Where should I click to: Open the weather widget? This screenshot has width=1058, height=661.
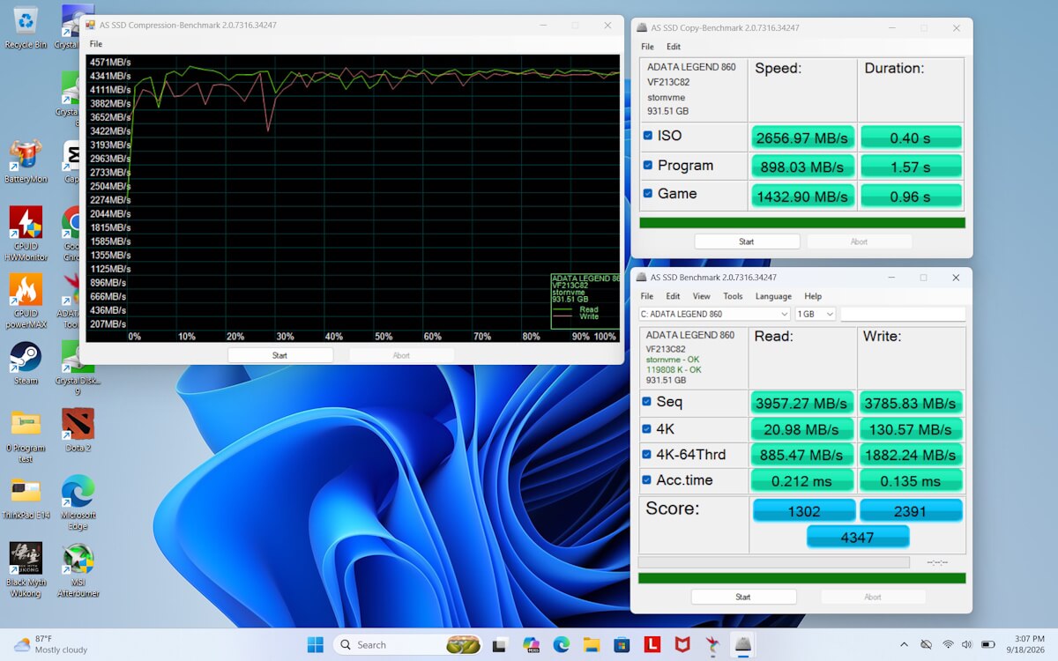[x=51, y=644]
